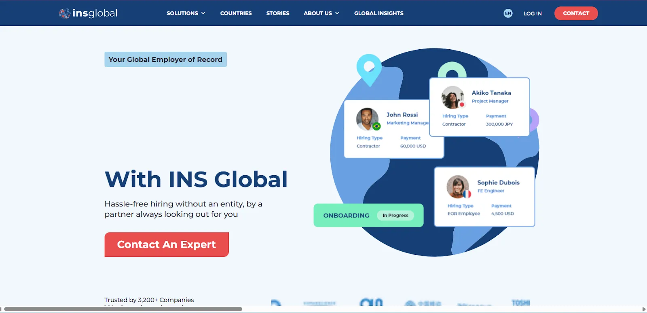
Task: Click Sophie Dubois's profile photo
Action: click(458, 187)
